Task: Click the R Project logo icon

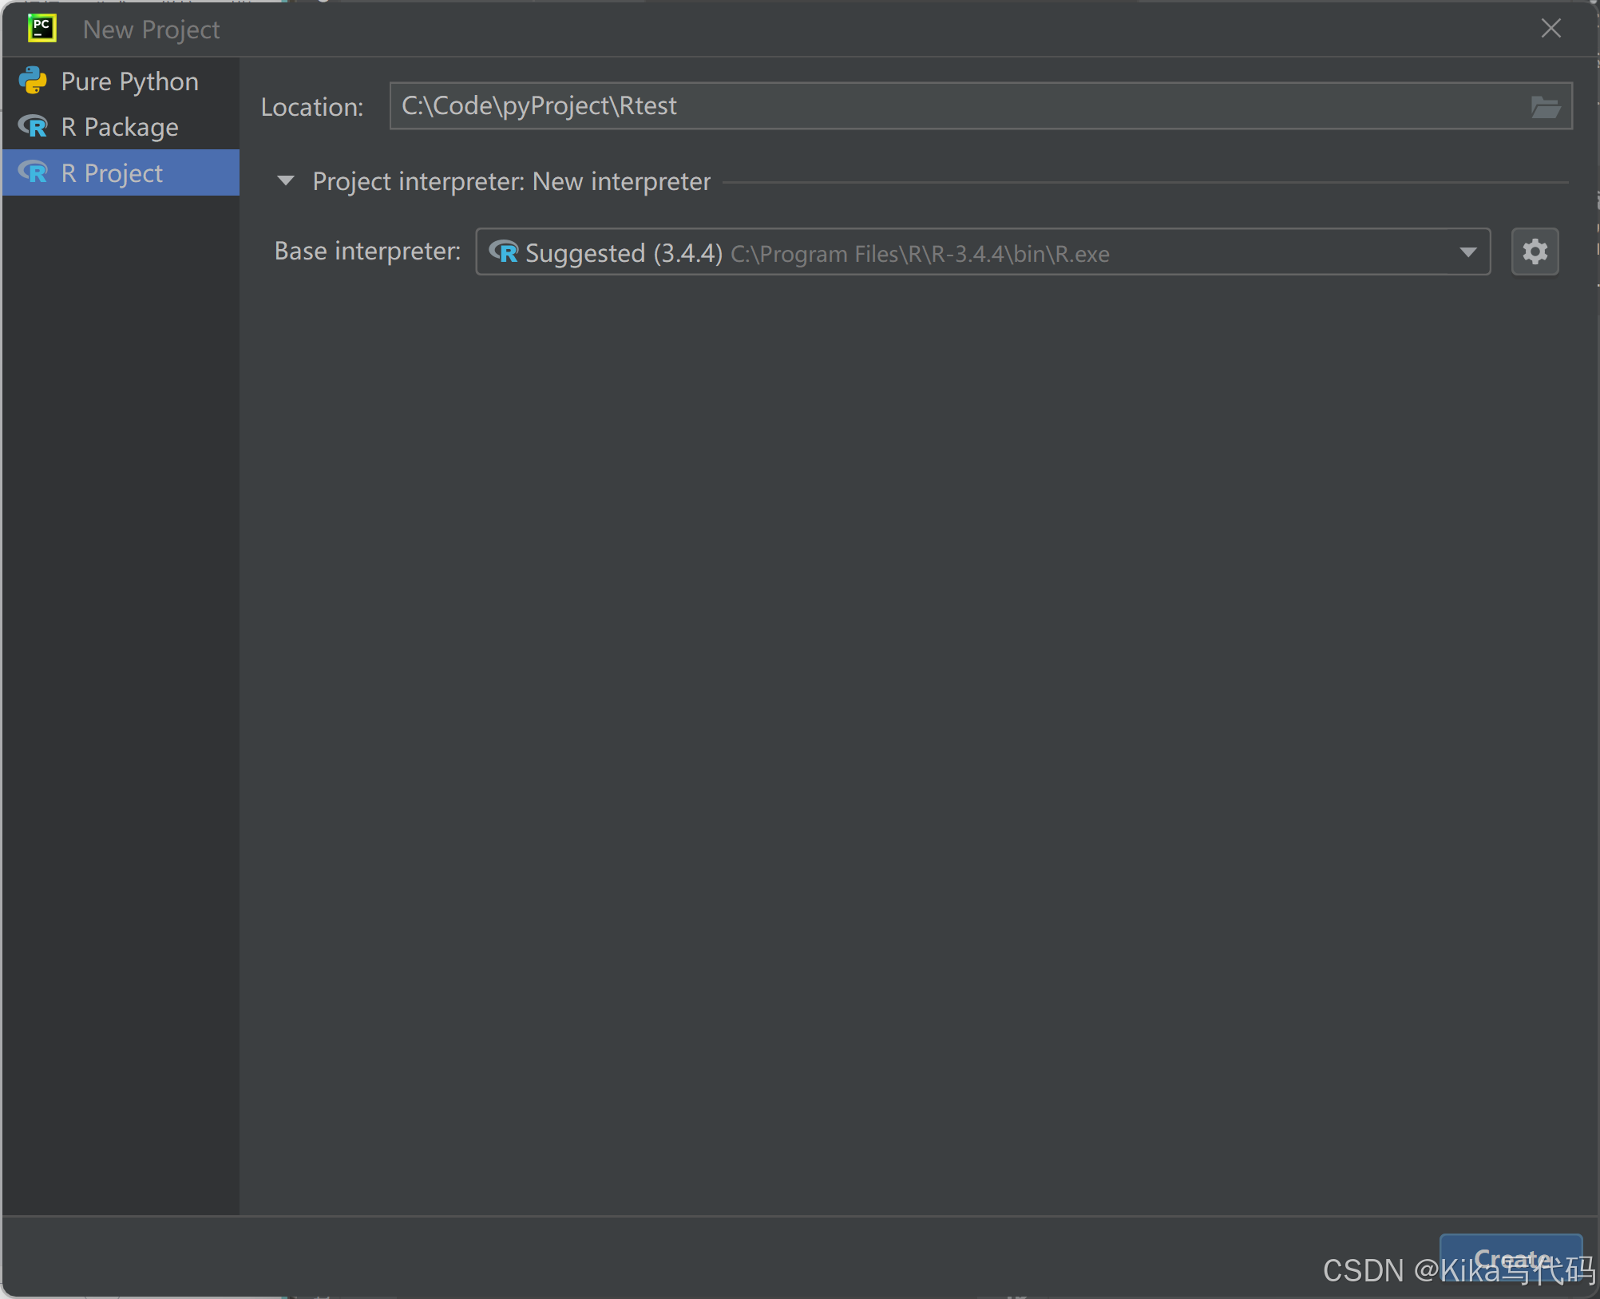Action: 34,172
